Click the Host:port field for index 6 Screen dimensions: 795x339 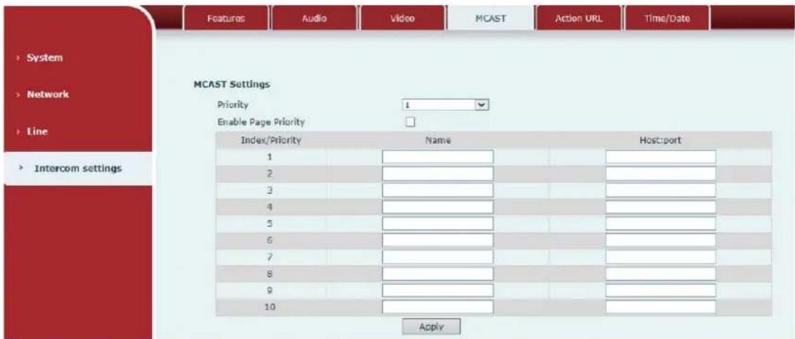coord(660,240)
